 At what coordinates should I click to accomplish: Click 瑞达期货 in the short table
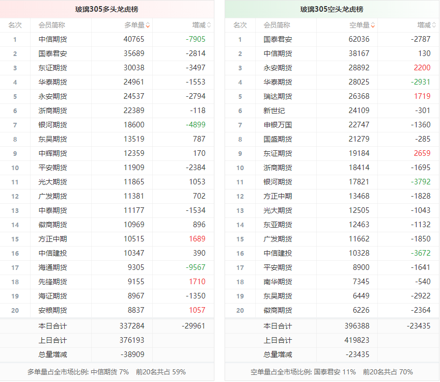point(278,96)
